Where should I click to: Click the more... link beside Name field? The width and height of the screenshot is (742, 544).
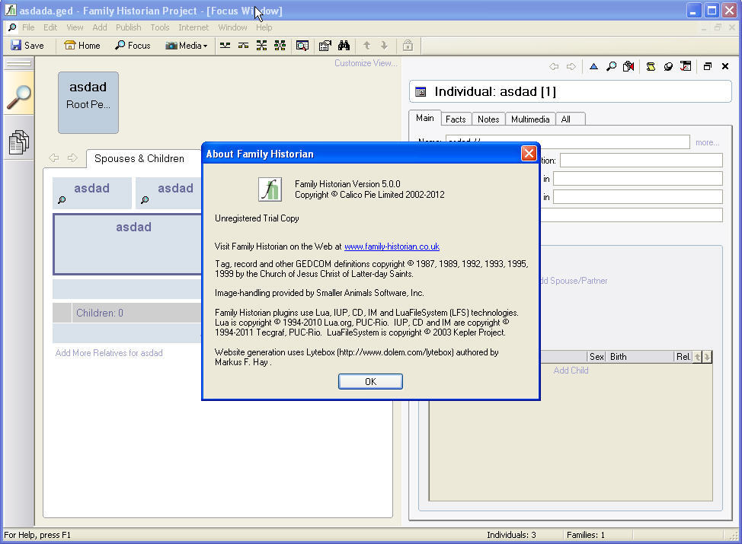coord(707,142)
